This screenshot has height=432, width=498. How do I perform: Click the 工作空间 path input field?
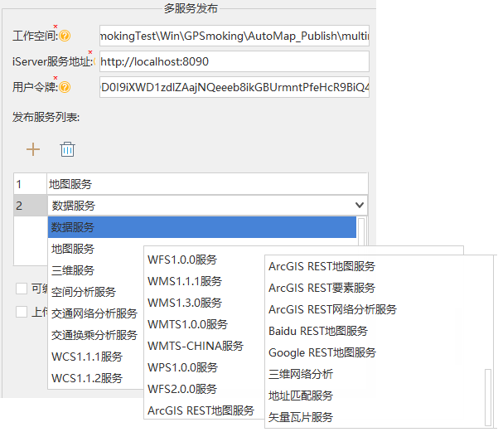coord(234,36)
